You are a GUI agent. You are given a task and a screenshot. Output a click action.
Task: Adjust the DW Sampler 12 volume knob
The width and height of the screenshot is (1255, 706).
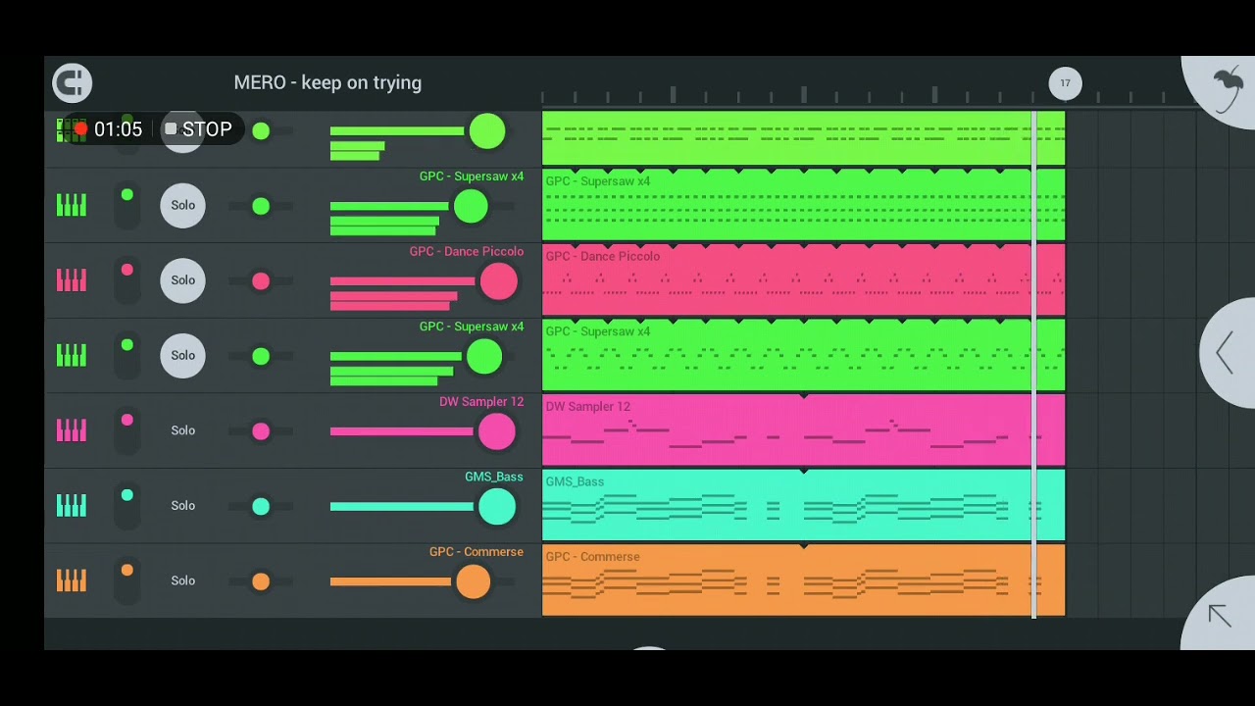[x=496, y=431]
